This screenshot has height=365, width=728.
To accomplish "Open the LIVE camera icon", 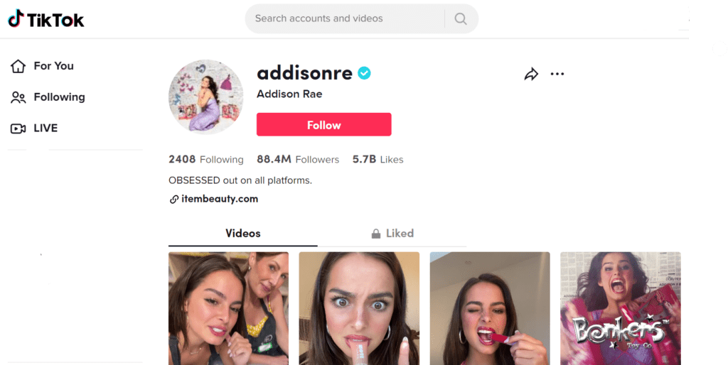I will click(18, 128).
